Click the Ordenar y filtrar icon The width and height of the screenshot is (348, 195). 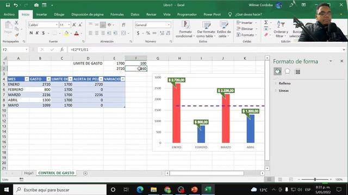click(281, 29)
